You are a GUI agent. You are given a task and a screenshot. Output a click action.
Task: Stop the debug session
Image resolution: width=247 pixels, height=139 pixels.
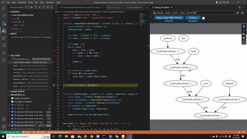(x=52, y=7)
